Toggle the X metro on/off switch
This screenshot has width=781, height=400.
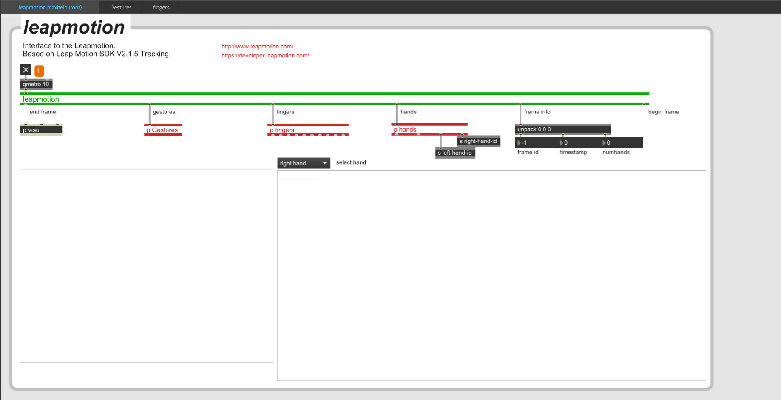[26, 70]
